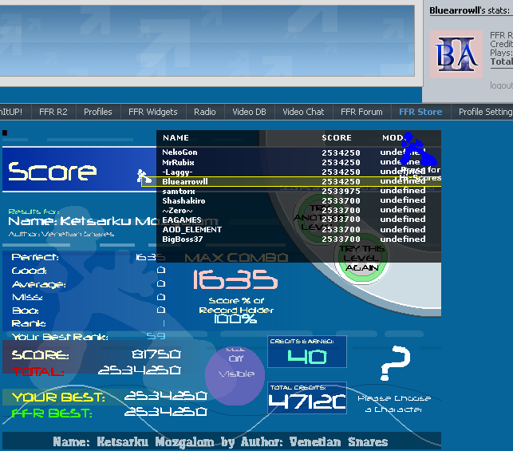Click the blue dancer high-scores icon
513x451 pixels.
(x=413, y=148)
